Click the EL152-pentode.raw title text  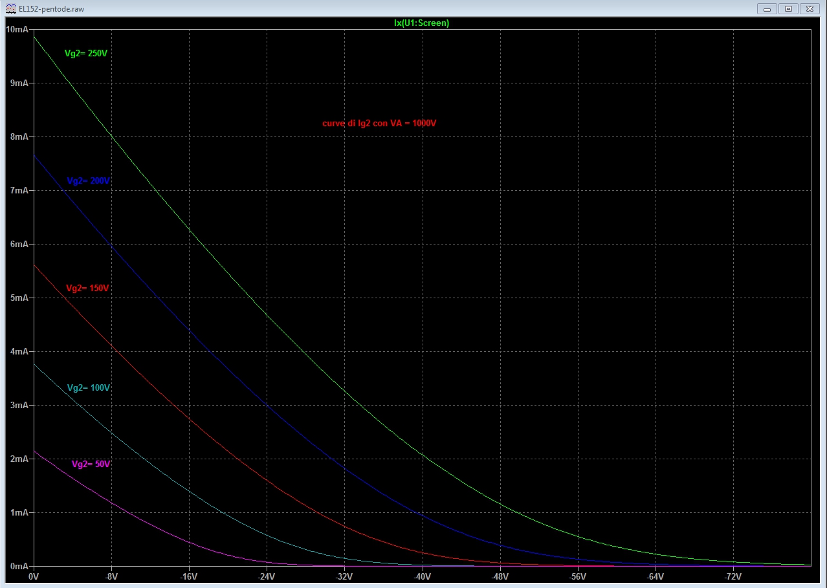coord(52,9)
